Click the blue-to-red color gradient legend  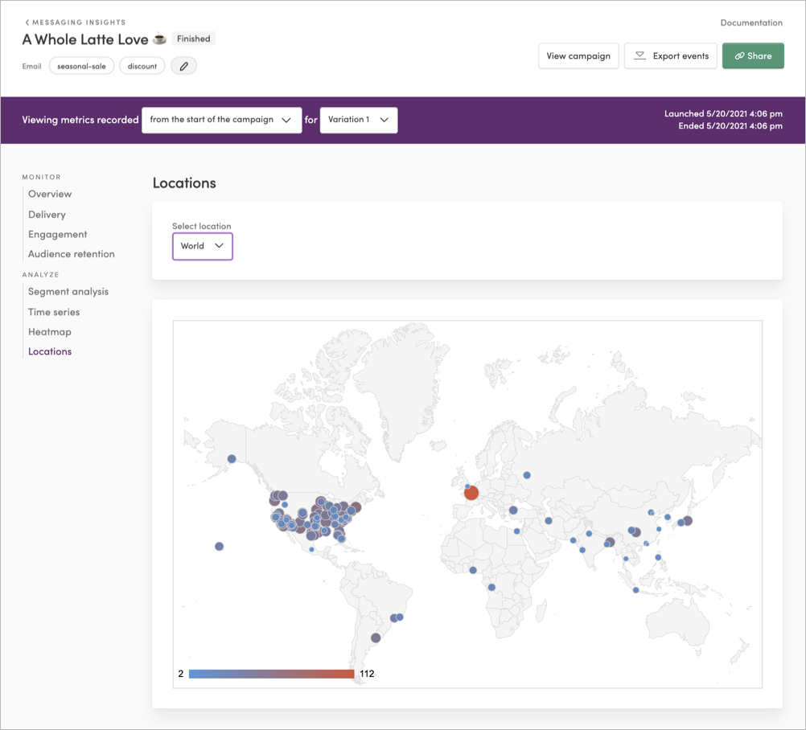(271, 673)
